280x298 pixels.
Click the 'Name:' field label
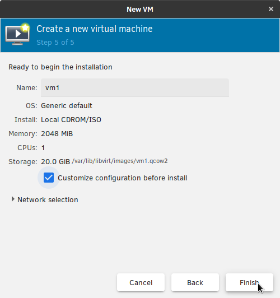27,88
